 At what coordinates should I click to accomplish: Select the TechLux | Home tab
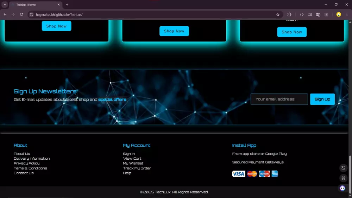[36, 5]
